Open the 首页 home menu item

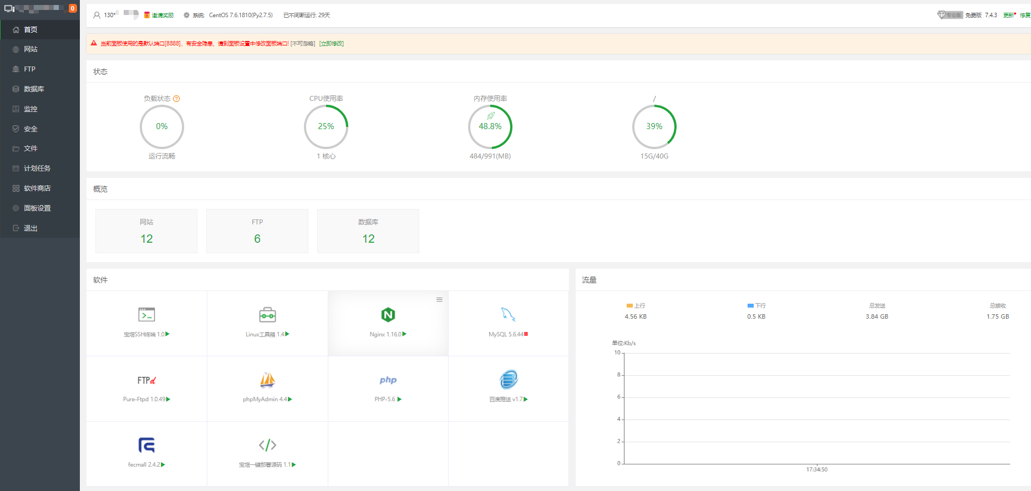point(40,30)
